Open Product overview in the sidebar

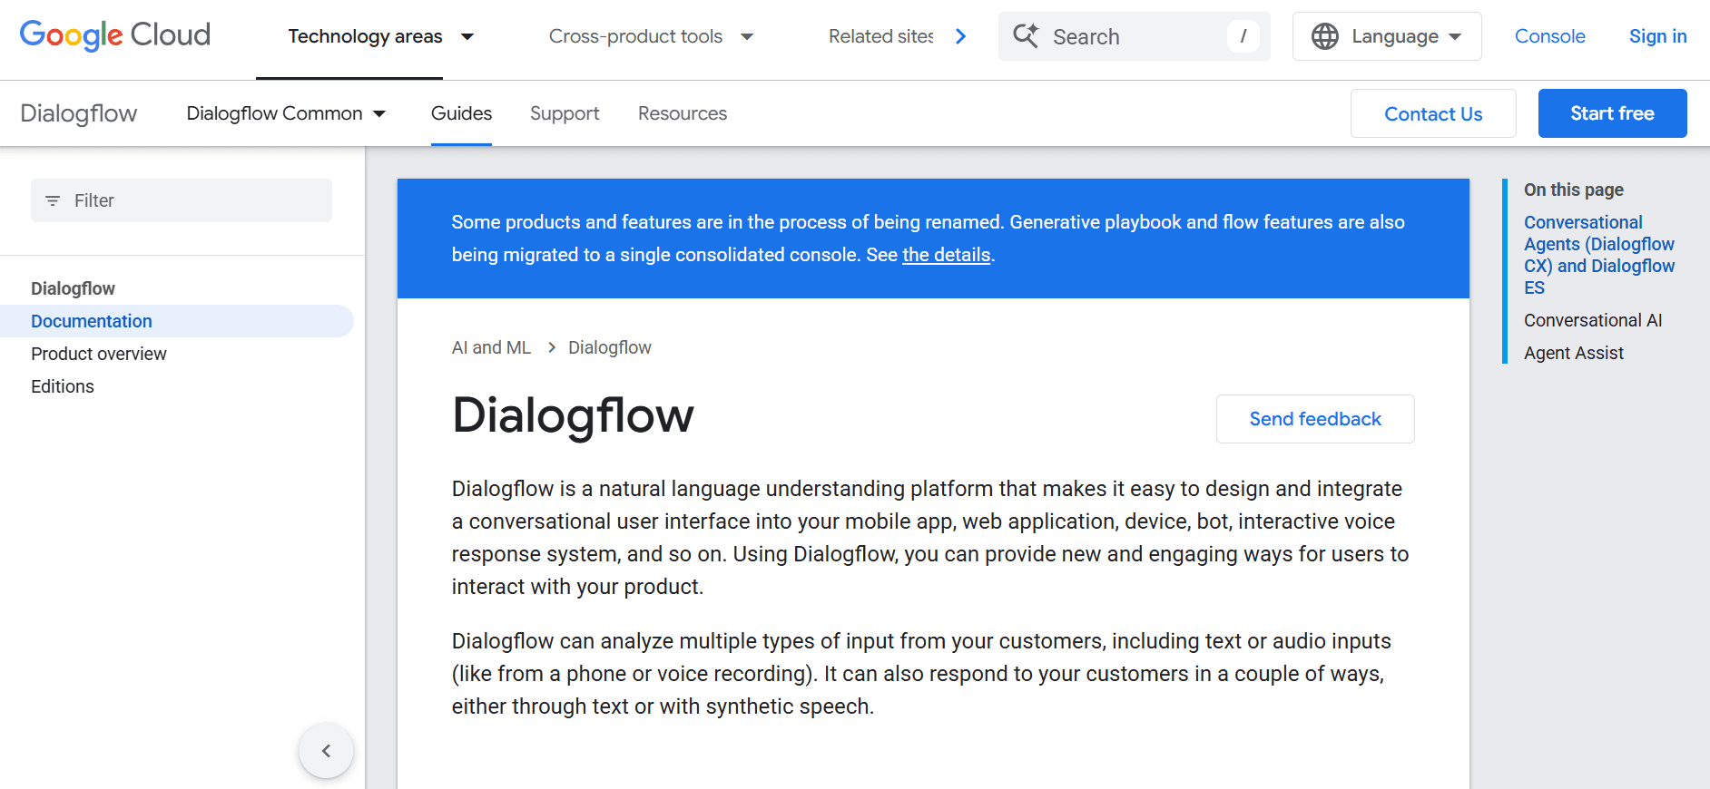(99, 354)
